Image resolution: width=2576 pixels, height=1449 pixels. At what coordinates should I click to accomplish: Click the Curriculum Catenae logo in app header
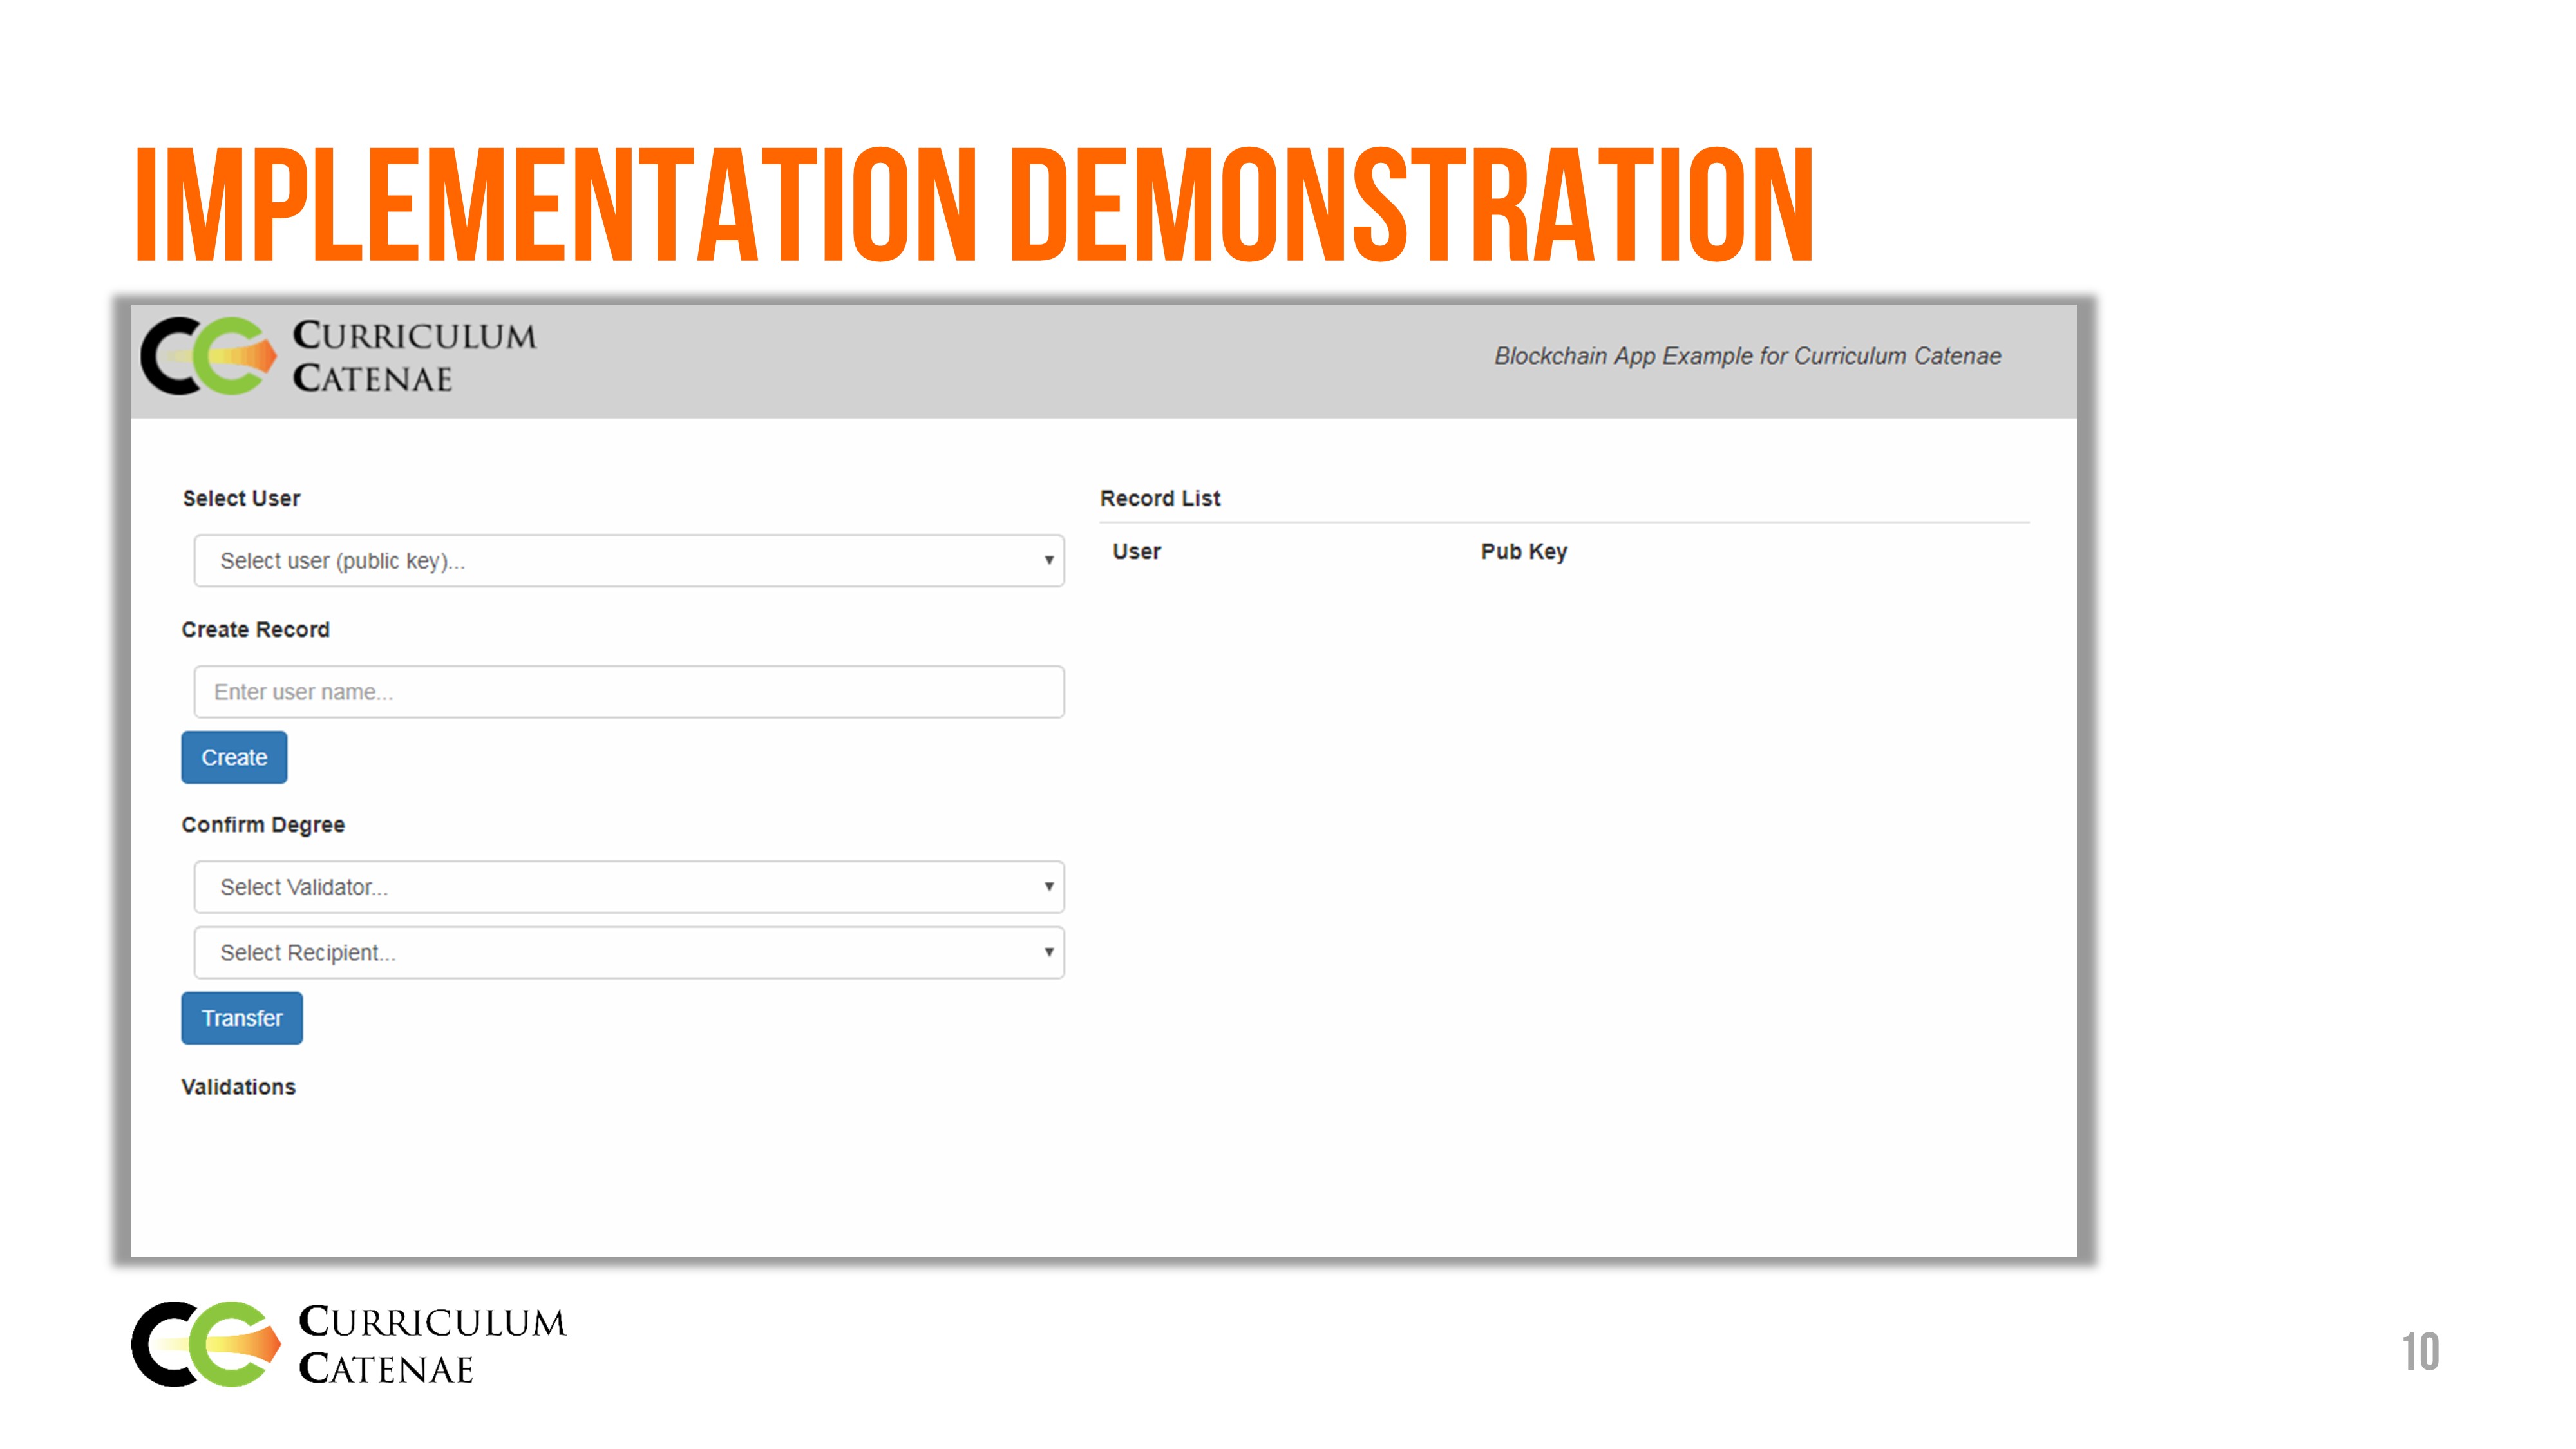pos(338,356)
